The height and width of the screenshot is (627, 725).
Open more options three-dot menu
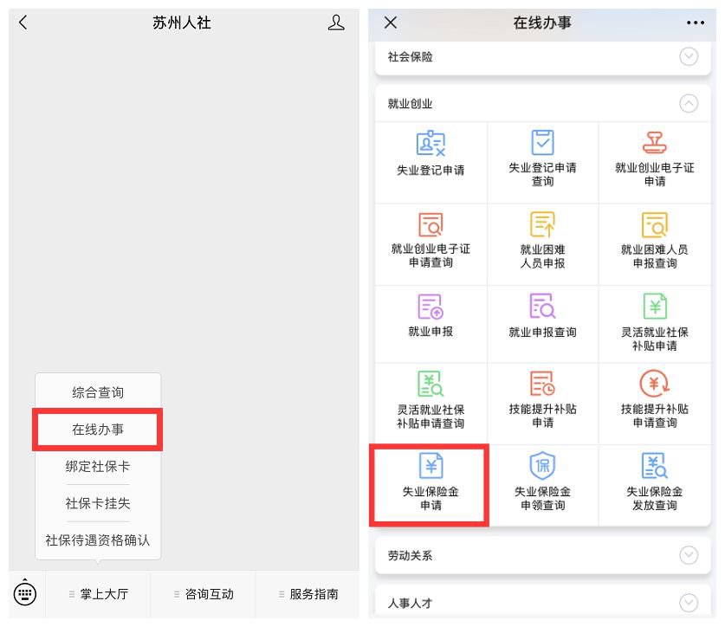pos(695,23)
